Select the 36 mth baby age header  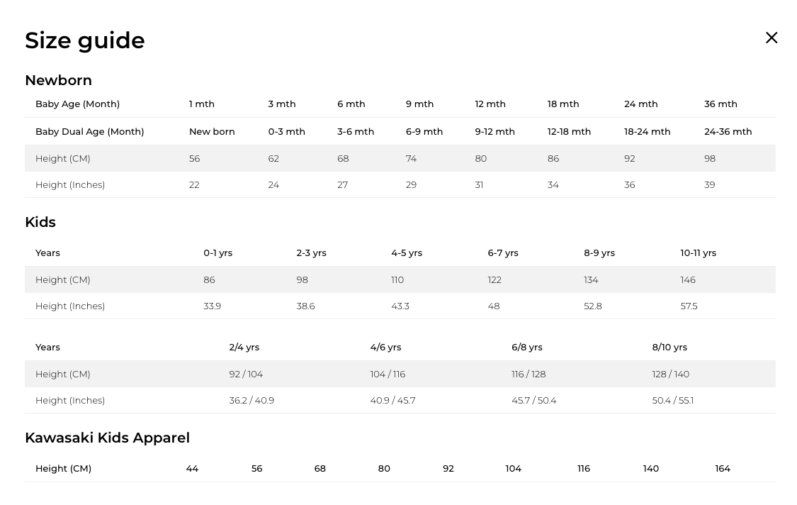coord(720,104)
